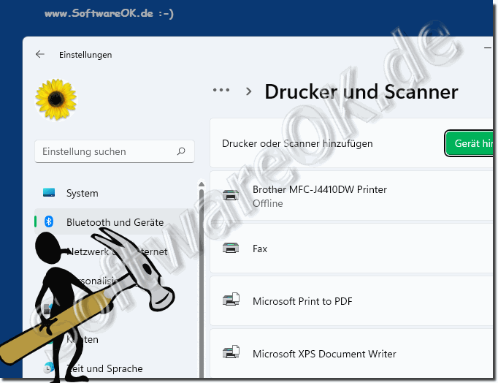498x383 pixels.
Task: Click the Fax printer icon
Action: (231, 247)
